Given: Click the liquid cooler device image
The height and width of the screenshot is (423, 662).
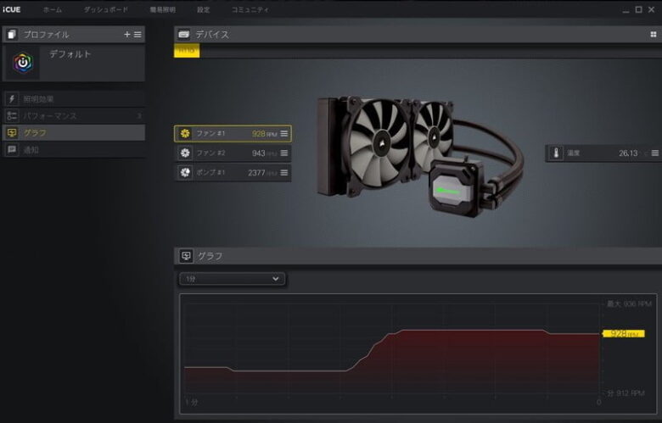Looking at the screenshot, I should [x=420, y=155].
